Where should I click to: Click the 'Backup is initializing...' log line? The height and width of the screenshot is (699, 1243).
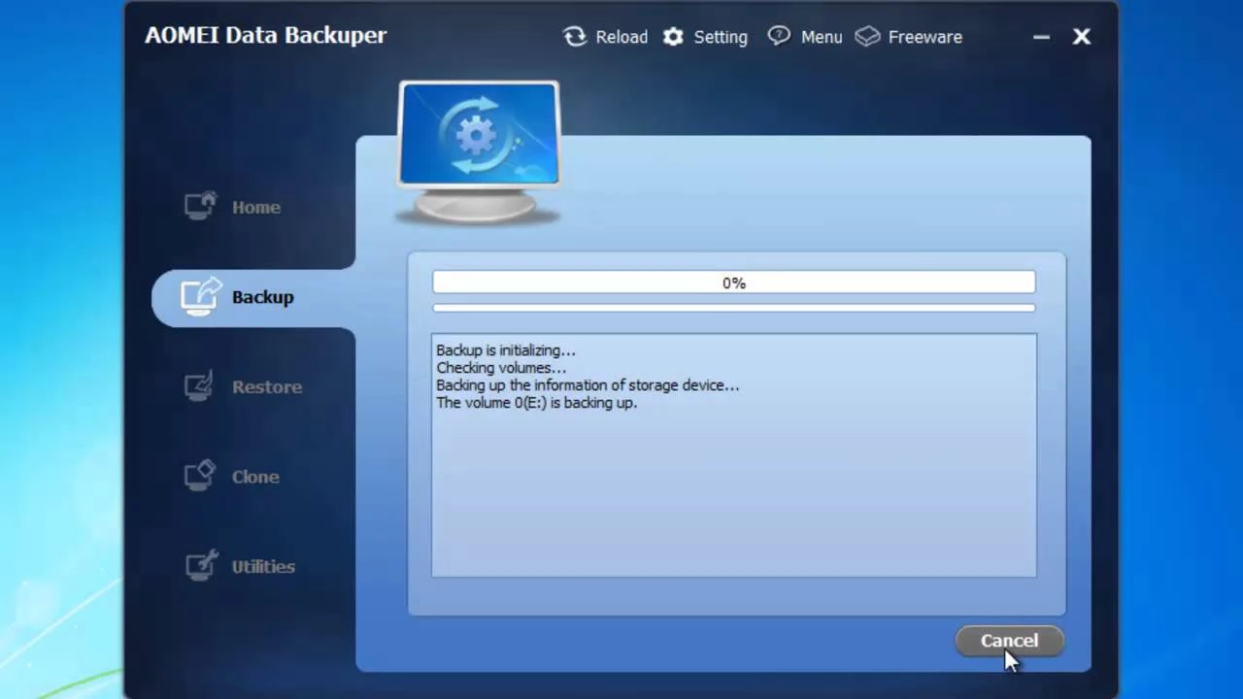pos(506,350)
